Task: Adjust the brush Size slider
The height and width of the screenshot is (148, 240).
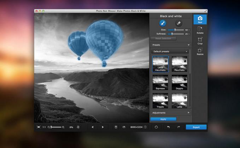Action: click(176, 30)
